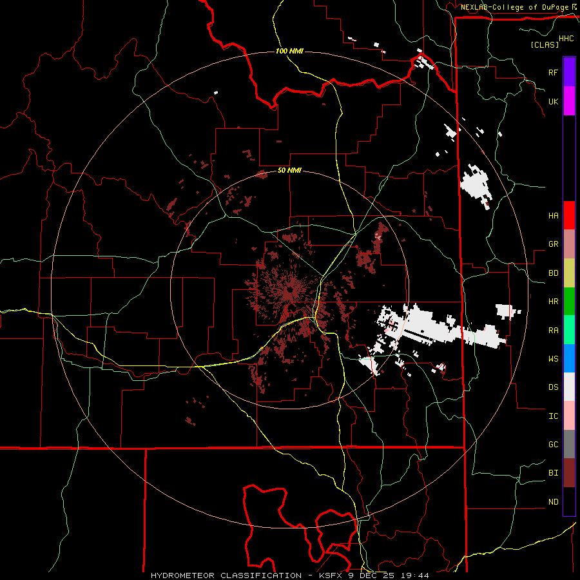This screenshot has height=580, width=580.
Task: Click the HA red legend swatch
Action: pos(569,215)
